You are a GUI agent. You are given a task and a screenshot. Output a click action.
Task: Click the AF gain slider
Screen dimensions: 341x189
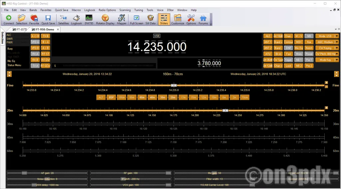click(47, 173)
